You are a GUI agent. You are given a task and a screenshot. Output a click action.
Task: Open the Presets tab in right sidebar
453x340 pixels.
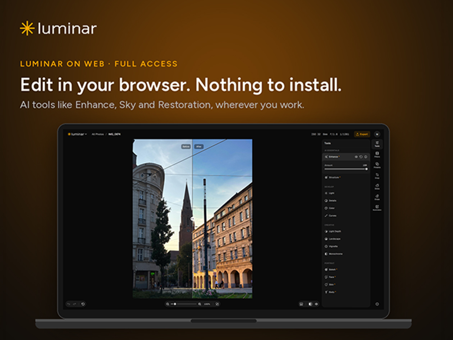[x=377, y=165]
